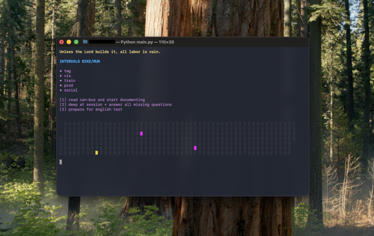Select the 'twg' bullet item
374x236 pixels.
coord(67,71)
